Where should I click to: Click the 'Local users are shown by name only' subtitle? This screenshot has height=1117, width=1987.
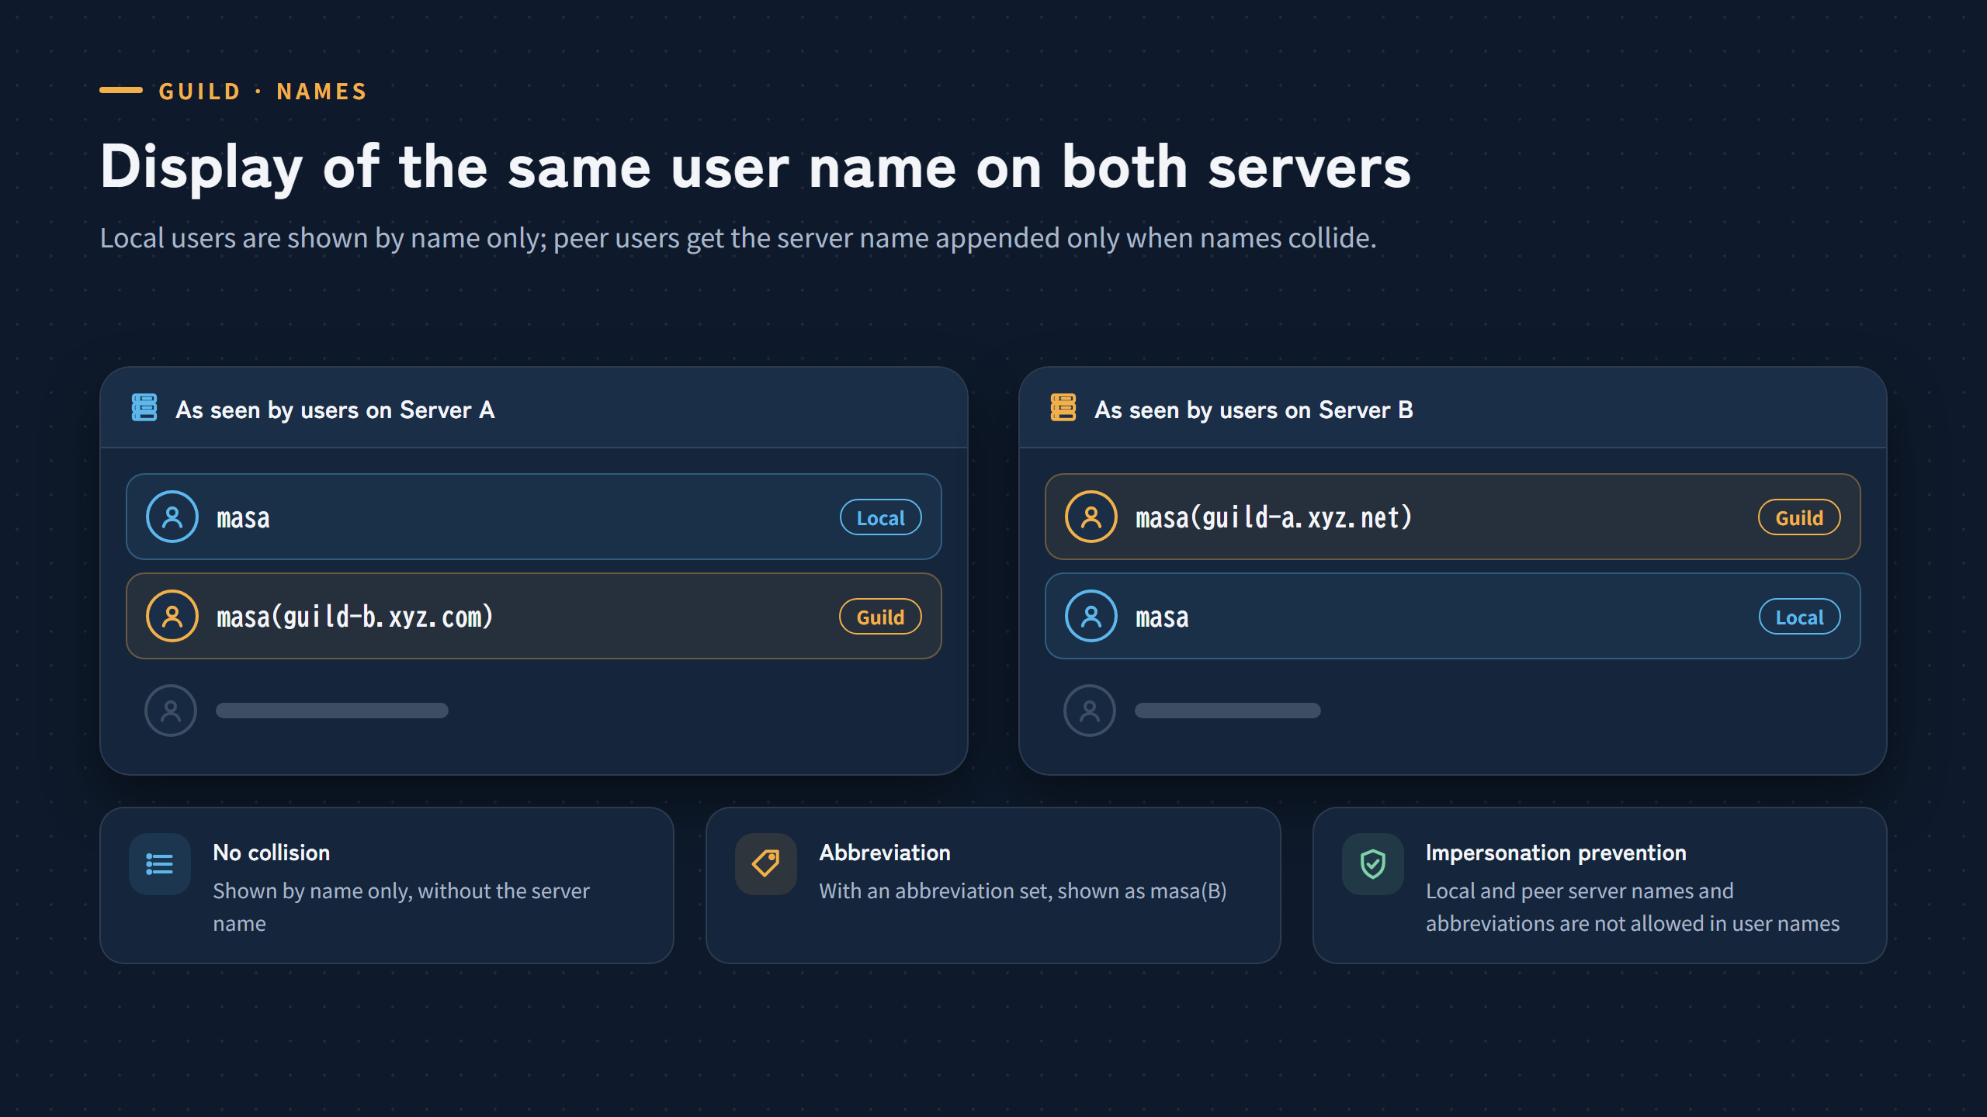click(738, 238)
